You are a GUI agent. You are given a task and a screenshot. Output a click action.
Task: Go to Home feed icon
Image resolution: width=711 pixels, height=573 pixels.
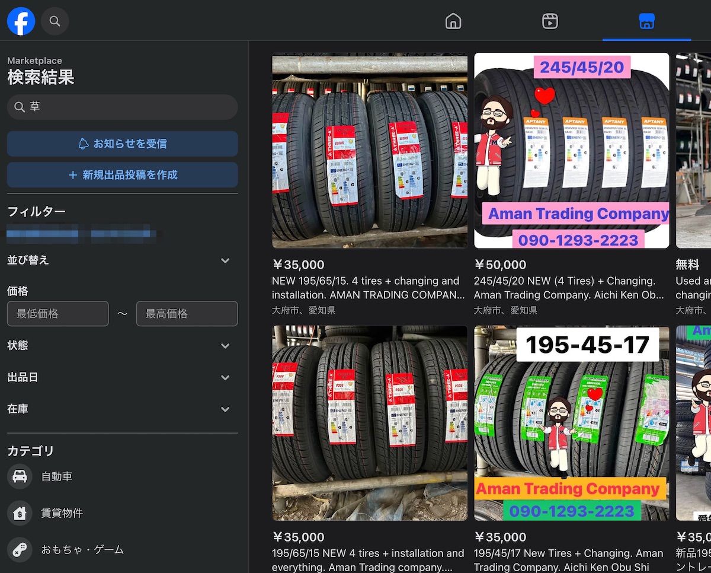[453, 21]
